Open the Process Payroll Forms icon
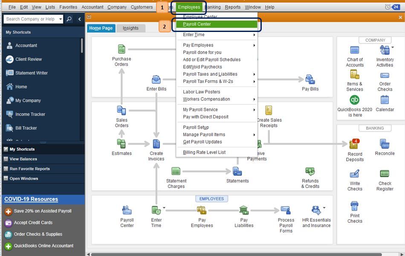 (x=286, y=210)
